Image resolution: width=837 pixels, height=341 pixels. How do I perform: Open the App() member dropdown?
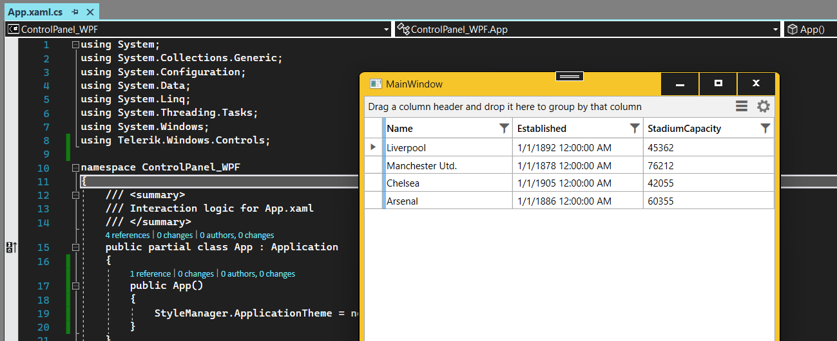pyautogui.click(x=811, y=30)
